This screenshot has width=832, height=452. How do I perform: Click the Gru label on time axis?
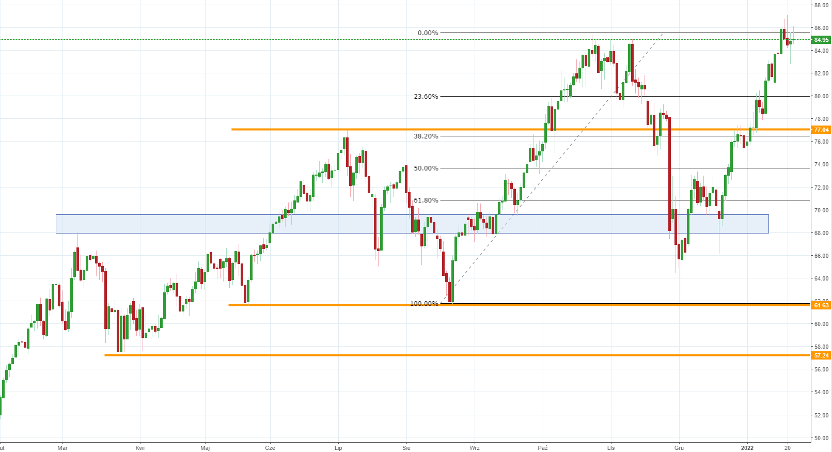679,448
